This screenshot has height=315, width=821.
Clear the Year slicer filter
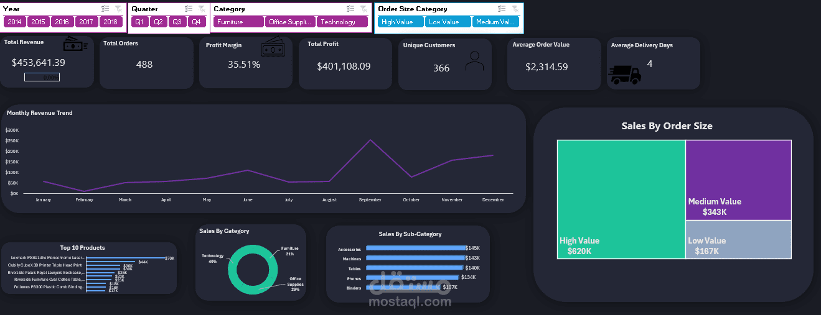[118, 9]
